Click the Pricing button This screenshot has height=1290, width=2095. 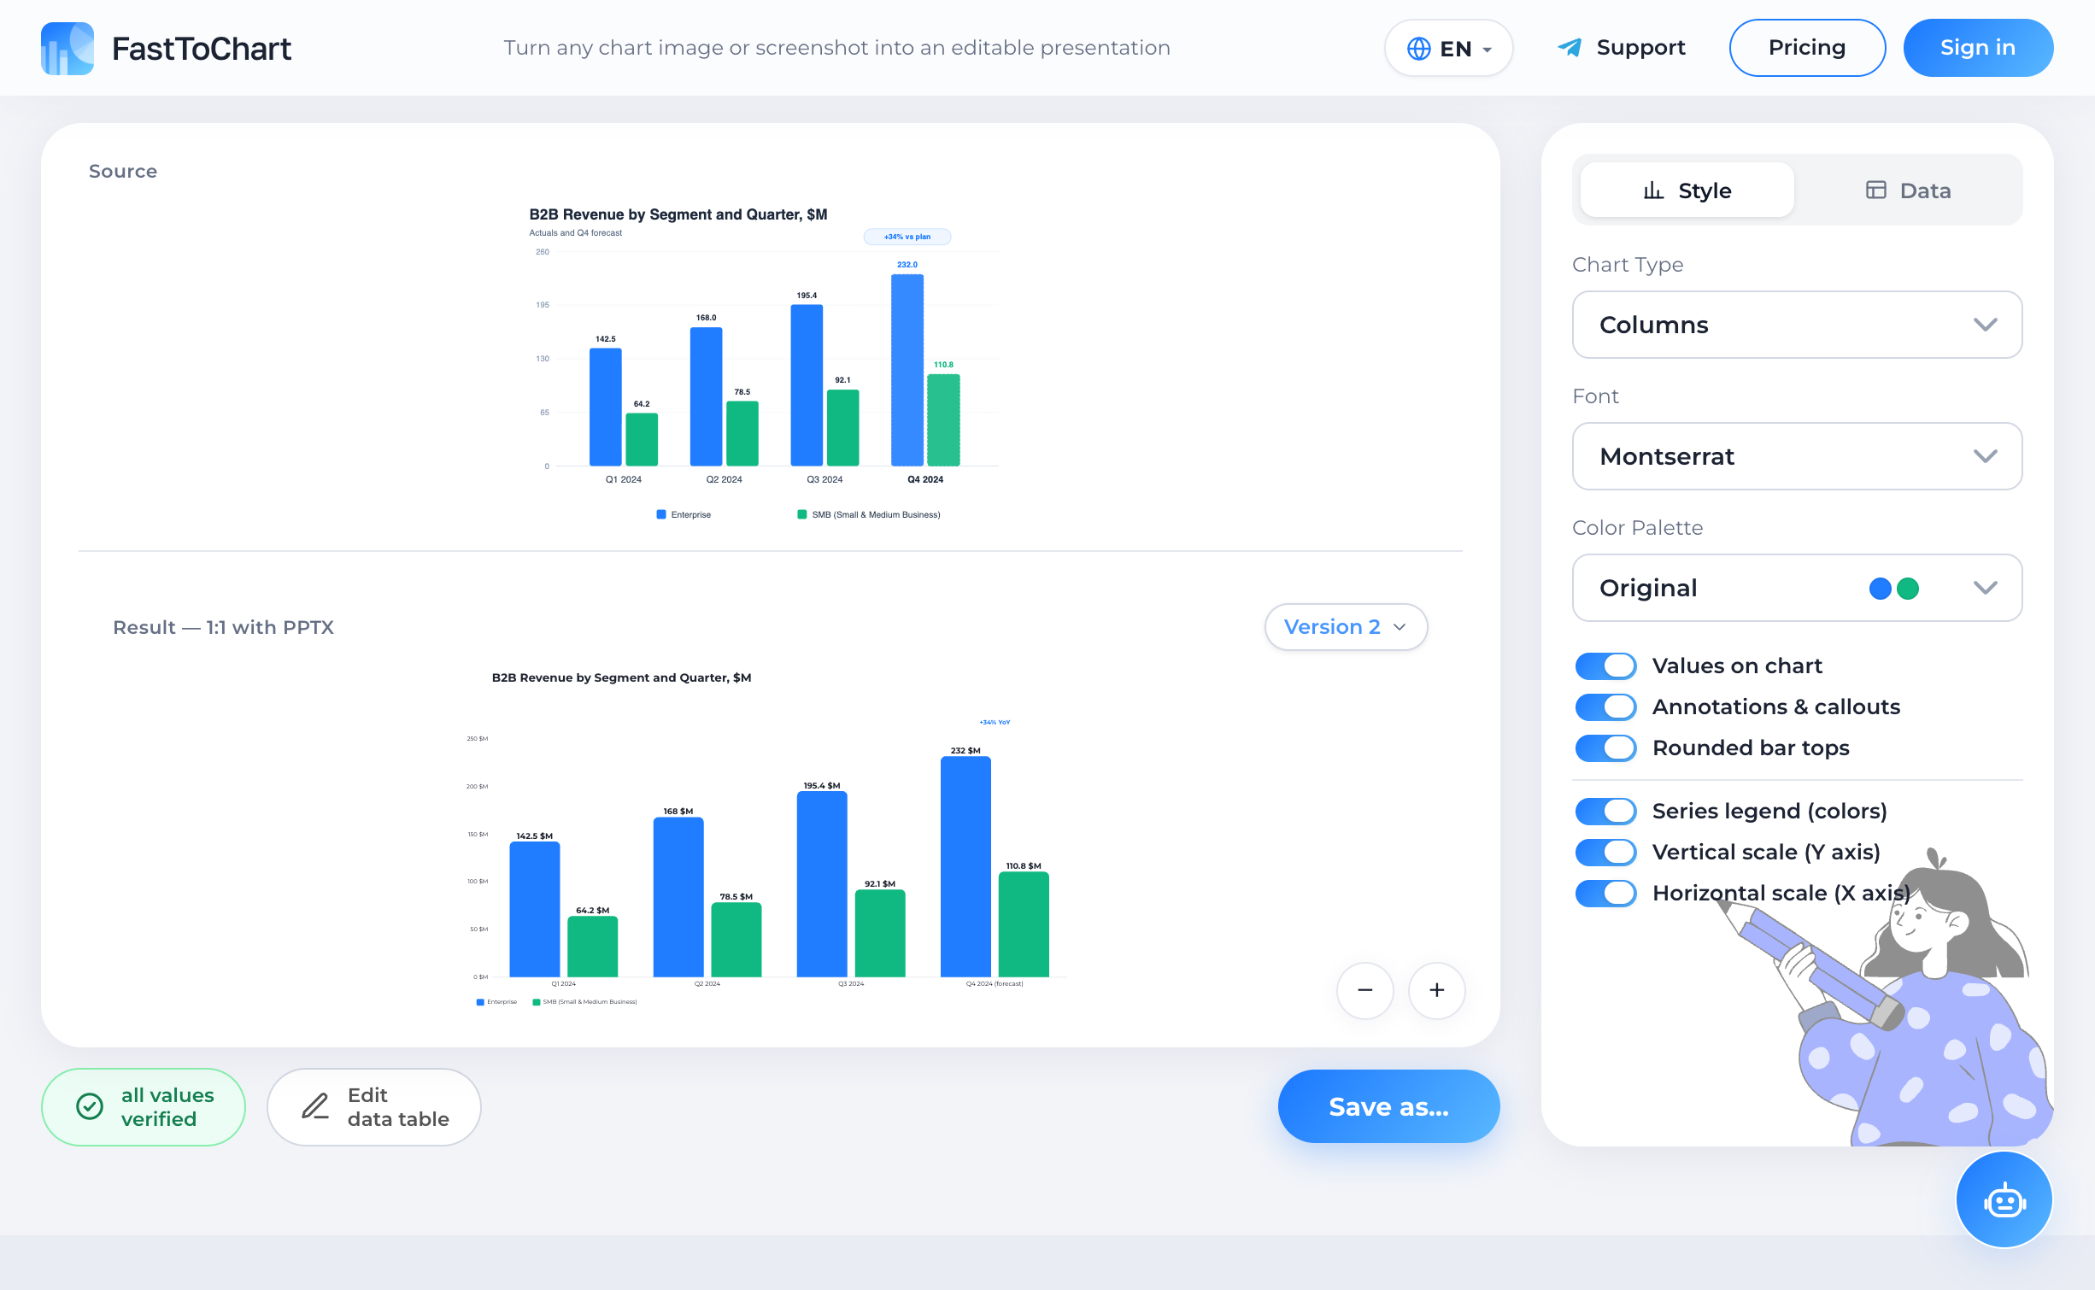[1807, 48]
